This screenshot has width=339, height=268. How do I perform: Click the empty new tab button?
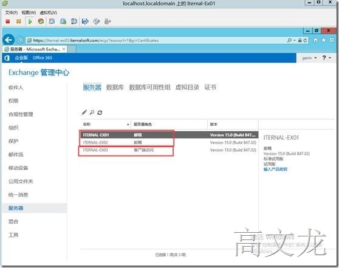point(72,49)
